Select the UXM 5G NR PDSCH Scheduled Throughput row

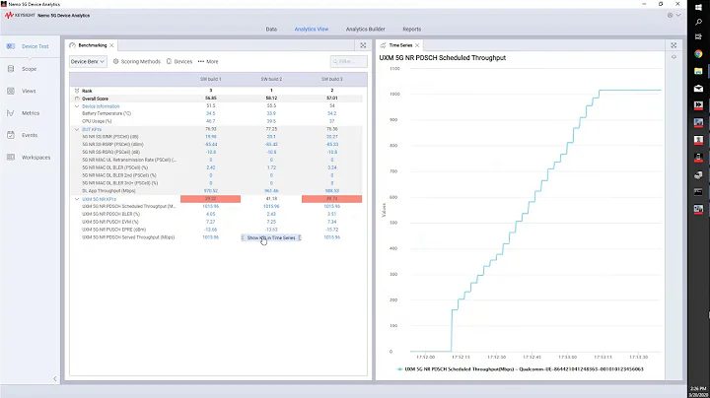click(128, 206)
